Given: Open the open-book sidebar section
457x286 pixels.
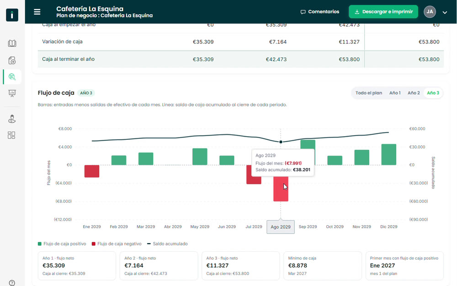Looking at the screenshot, I should click(x=12, y=43).
